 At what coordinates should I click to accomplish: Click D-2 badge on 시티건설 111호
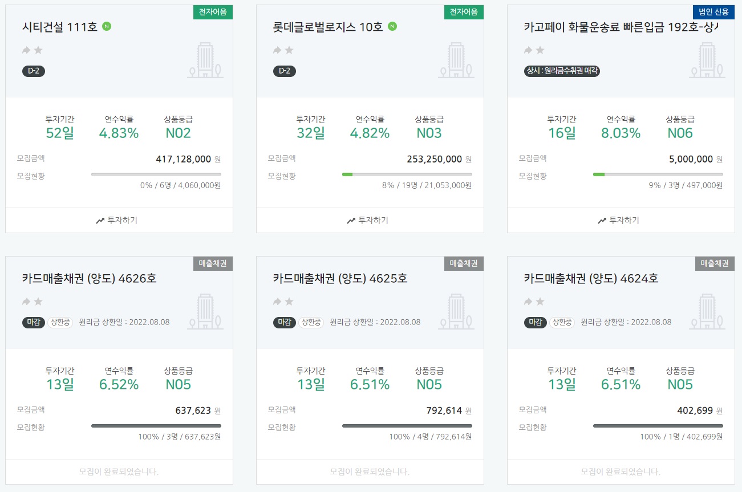pos(34,71)
